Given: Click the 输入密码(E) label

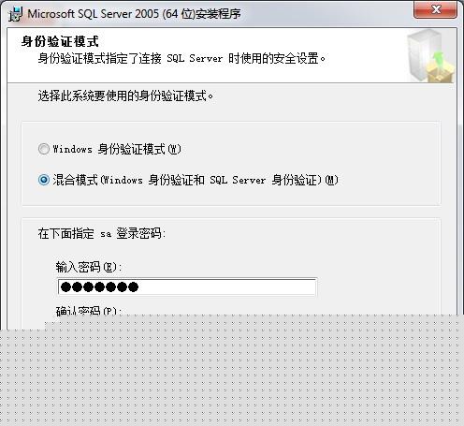Looking at the screenshot, I should tap(89, 267).
